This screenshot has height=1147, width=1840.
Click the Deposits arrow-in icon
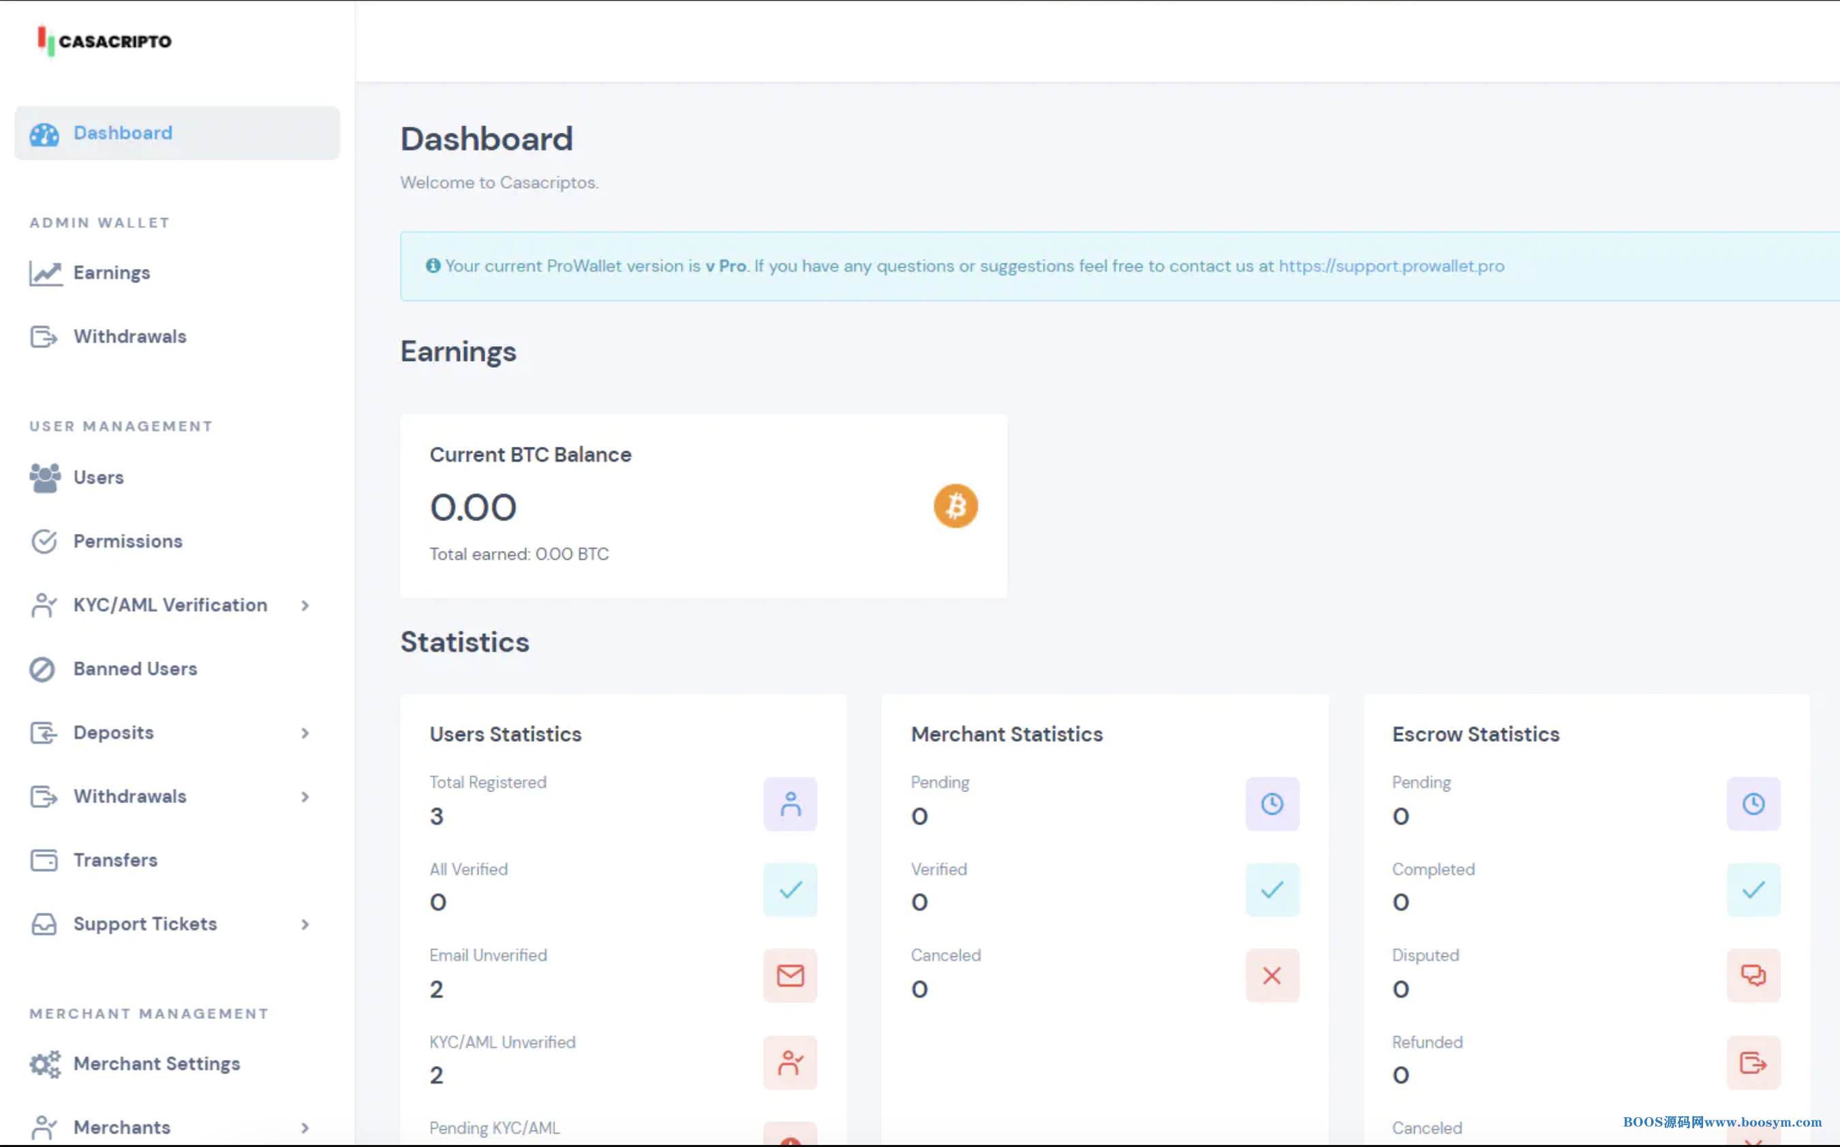pos(44,733)
